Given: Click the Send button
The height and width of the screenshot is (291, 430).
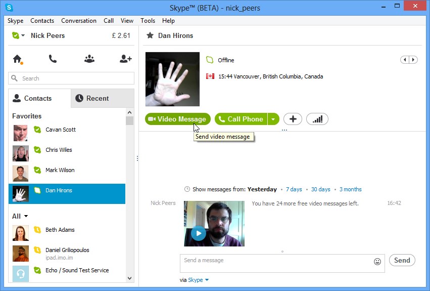Looking at the screenshot, I should [x=402, y=260].
